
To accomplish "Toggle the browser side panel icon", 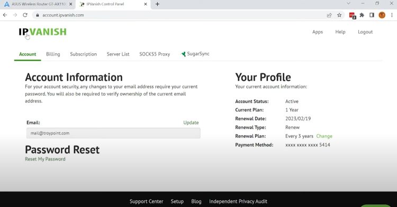I will coord(372,15).
